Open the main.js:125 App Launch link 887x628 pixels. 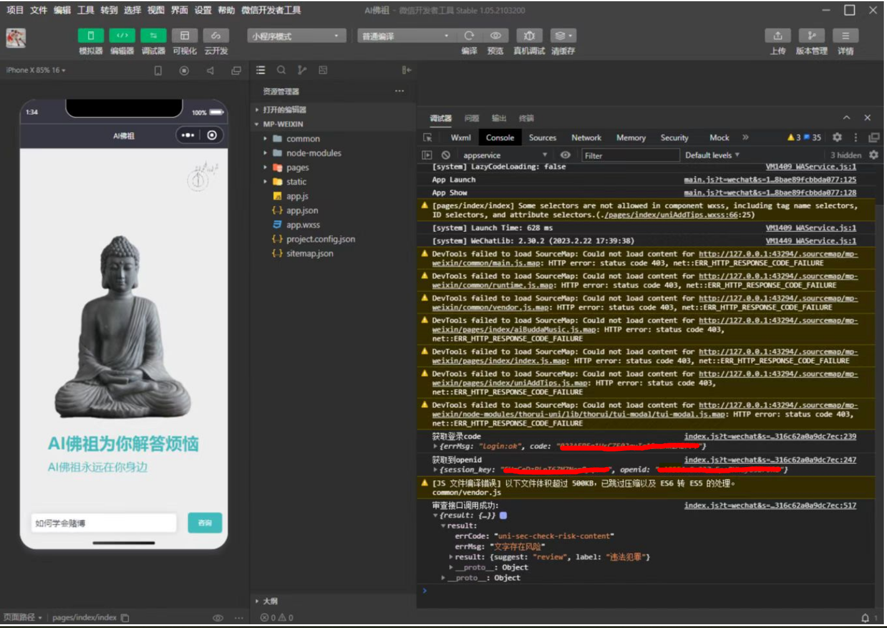[x=770, y=180]
